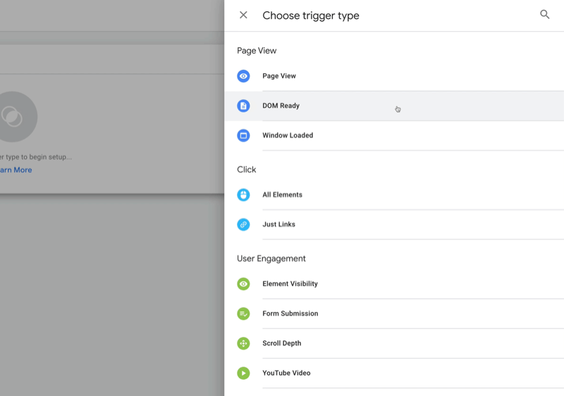
Task: Click the Form Submission icon
Action: coord(243,314)
